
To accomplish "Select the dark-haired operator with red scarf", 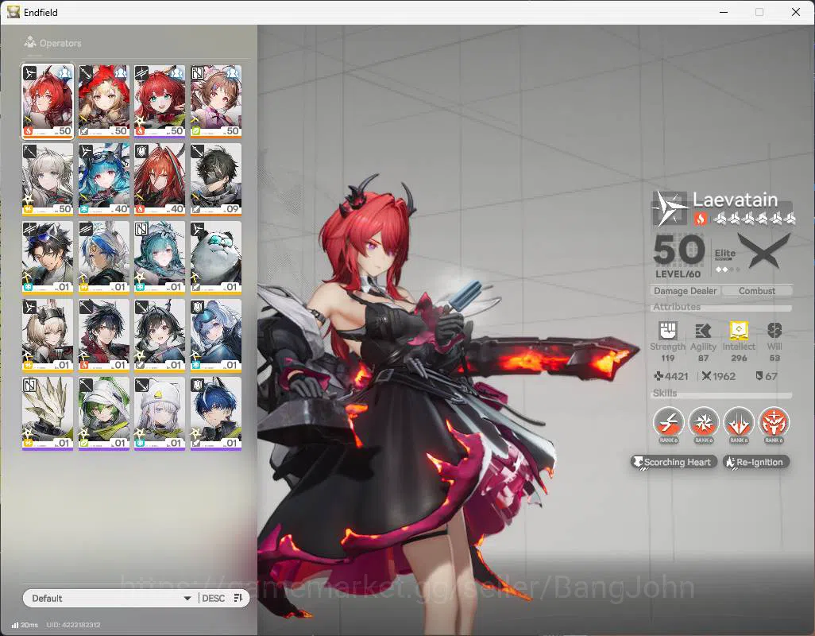I will (x=104, y=335).
